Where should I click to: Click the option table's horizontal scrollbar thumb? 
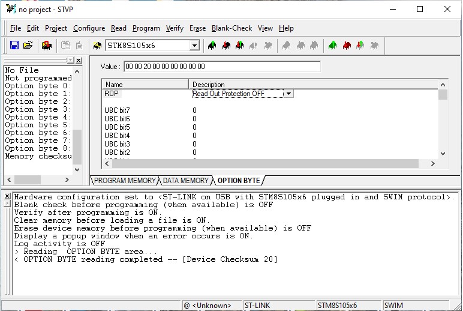265,164
